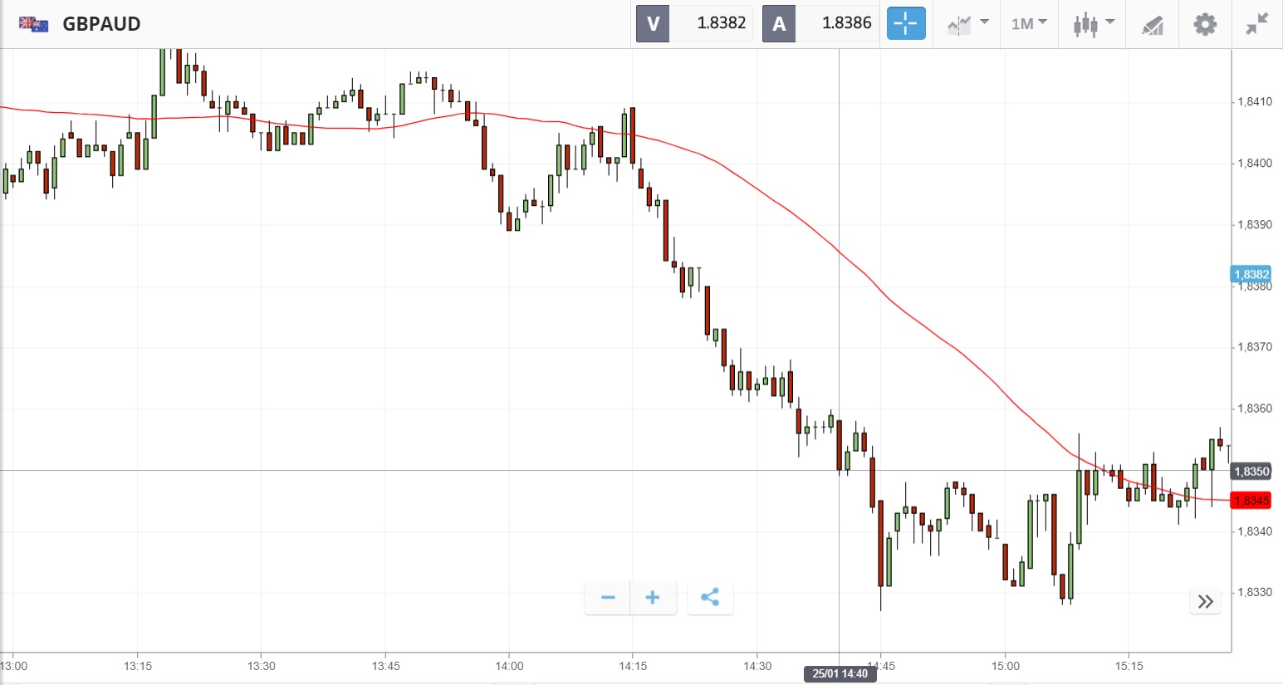
Task: Click the V sell button
Action: [x=653, y=23]
